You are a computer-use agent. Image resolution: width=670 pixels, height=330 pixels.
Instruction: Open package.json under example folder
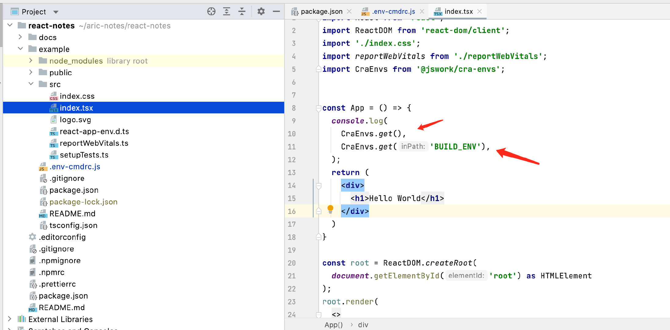(74, 190)
